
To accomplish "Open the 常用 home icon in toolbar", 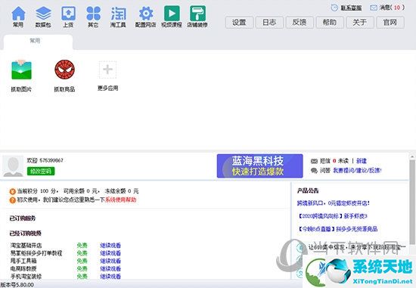I will click(18, 14).
